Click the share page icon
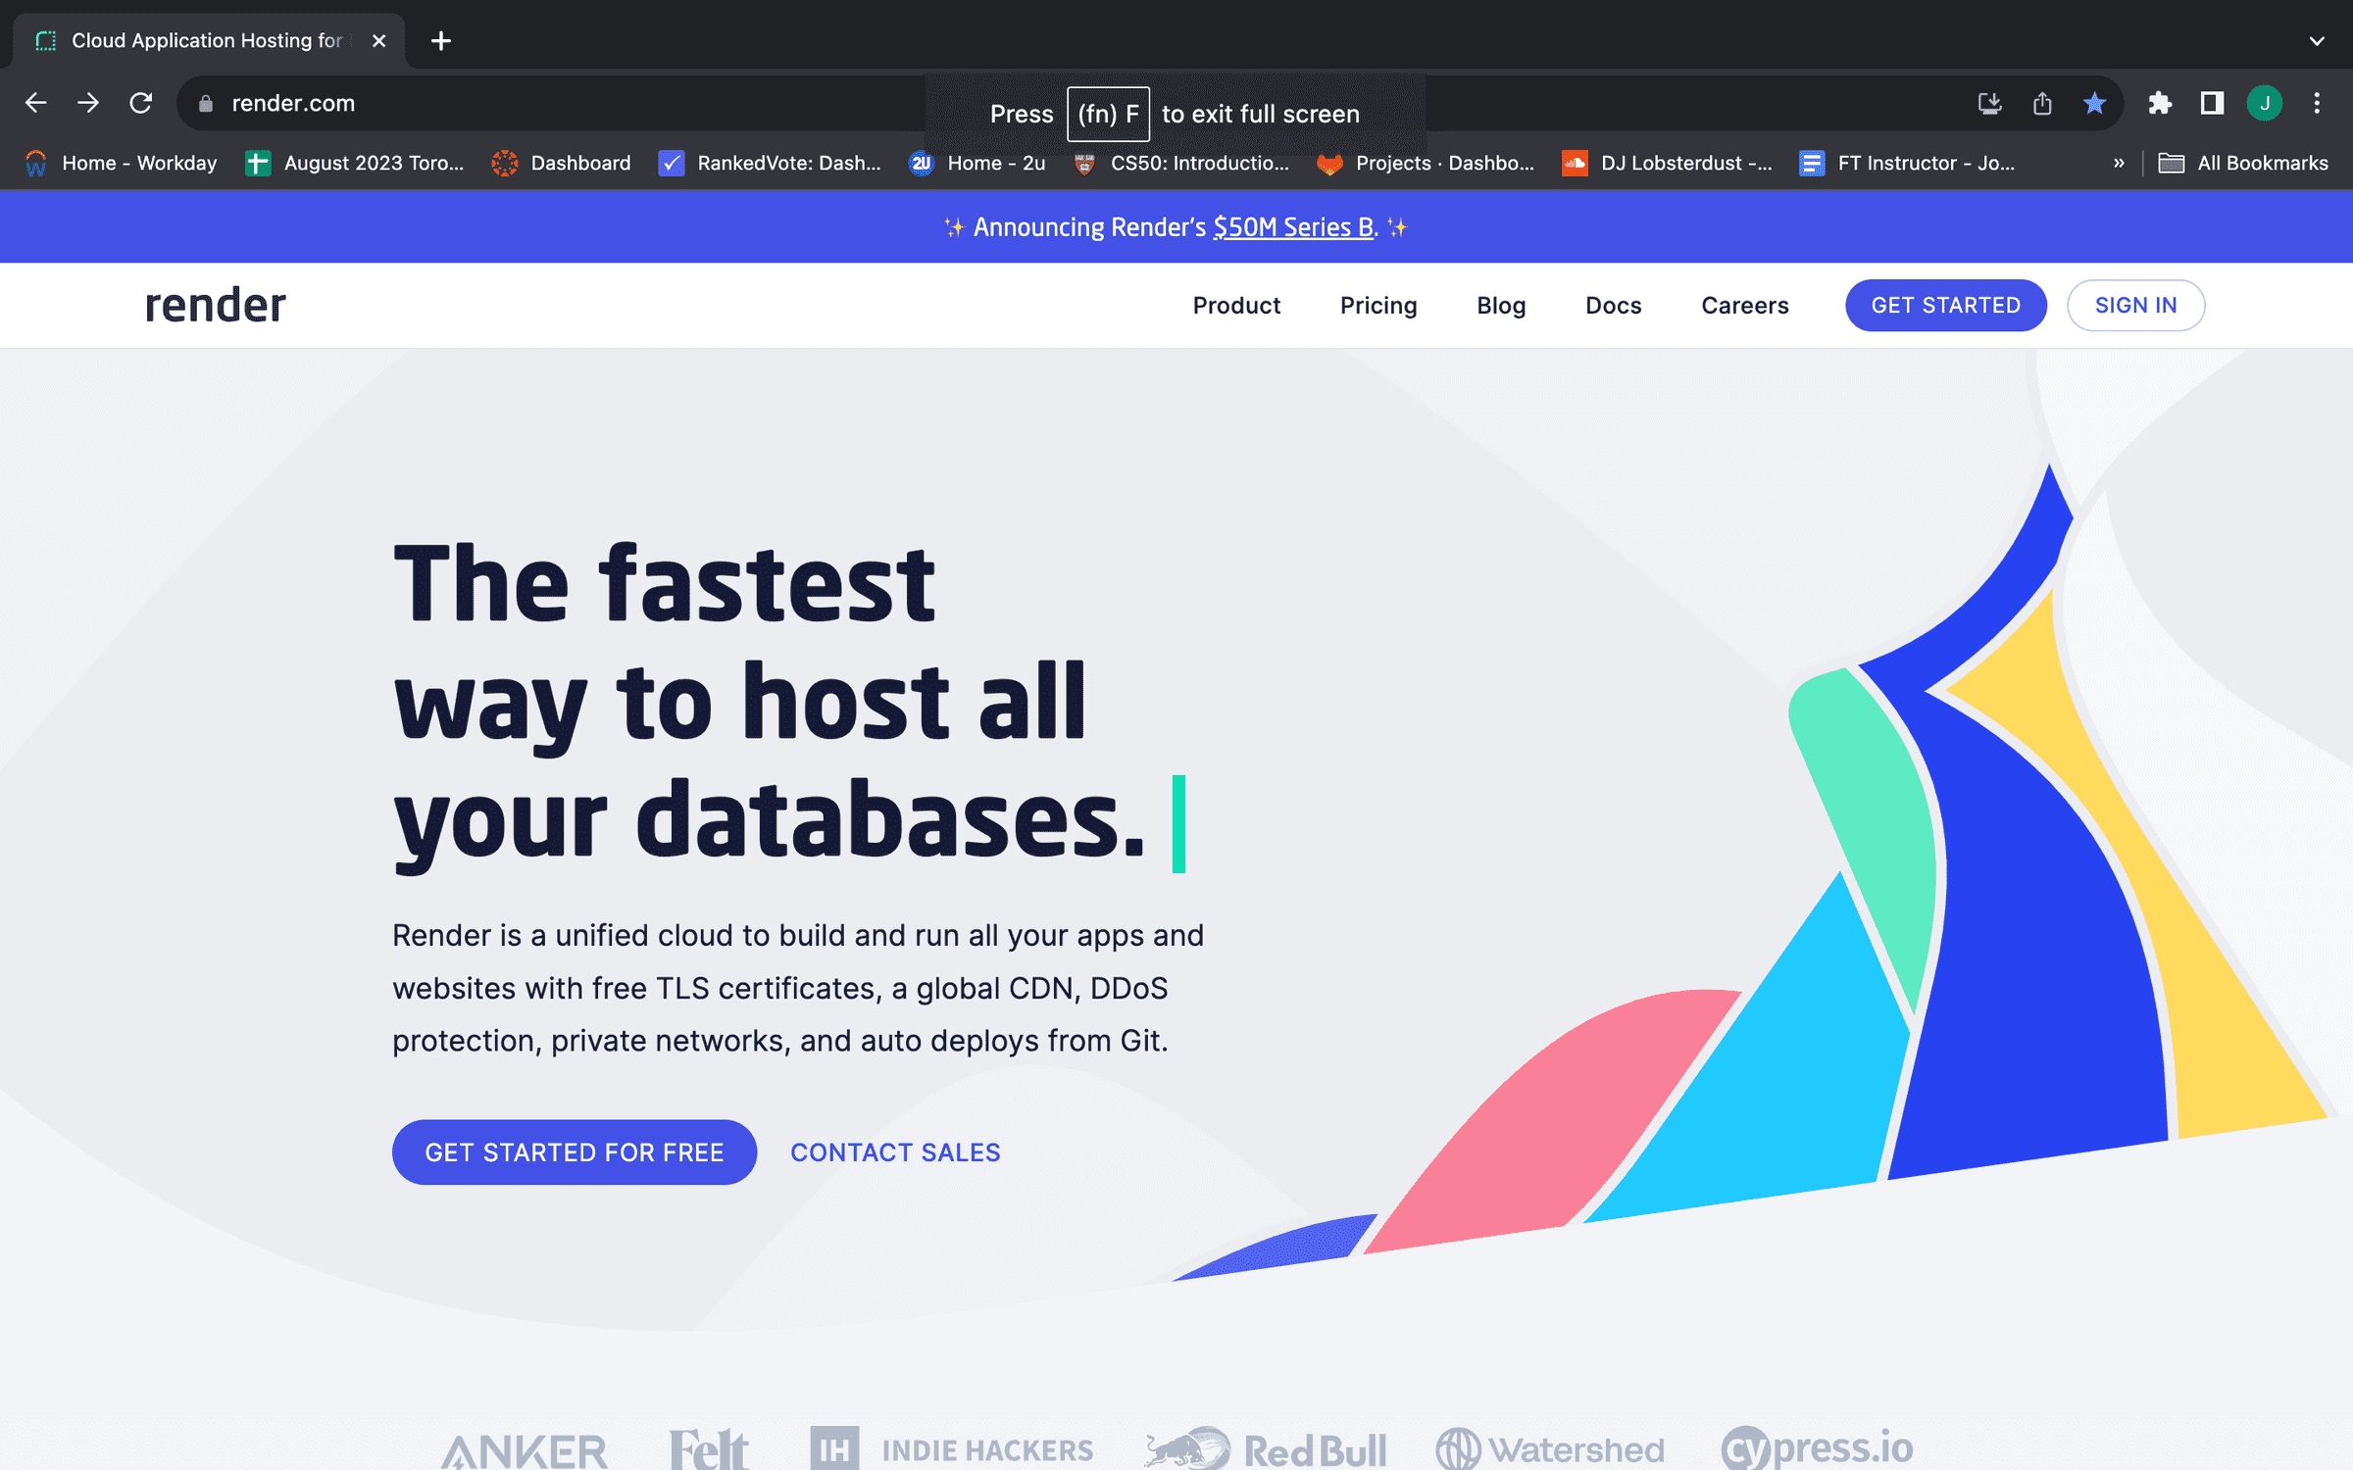Image resolution: width=2353 pixels, height=1470 pixels. point(2042,103)
